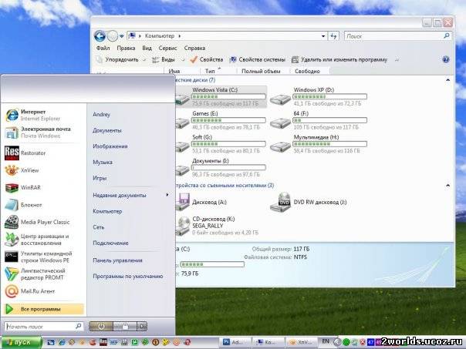Viewport: 466px width, 349px height.
Task: Select the DVD RW дисковод (J:) icon
Action: pos(280,202)
